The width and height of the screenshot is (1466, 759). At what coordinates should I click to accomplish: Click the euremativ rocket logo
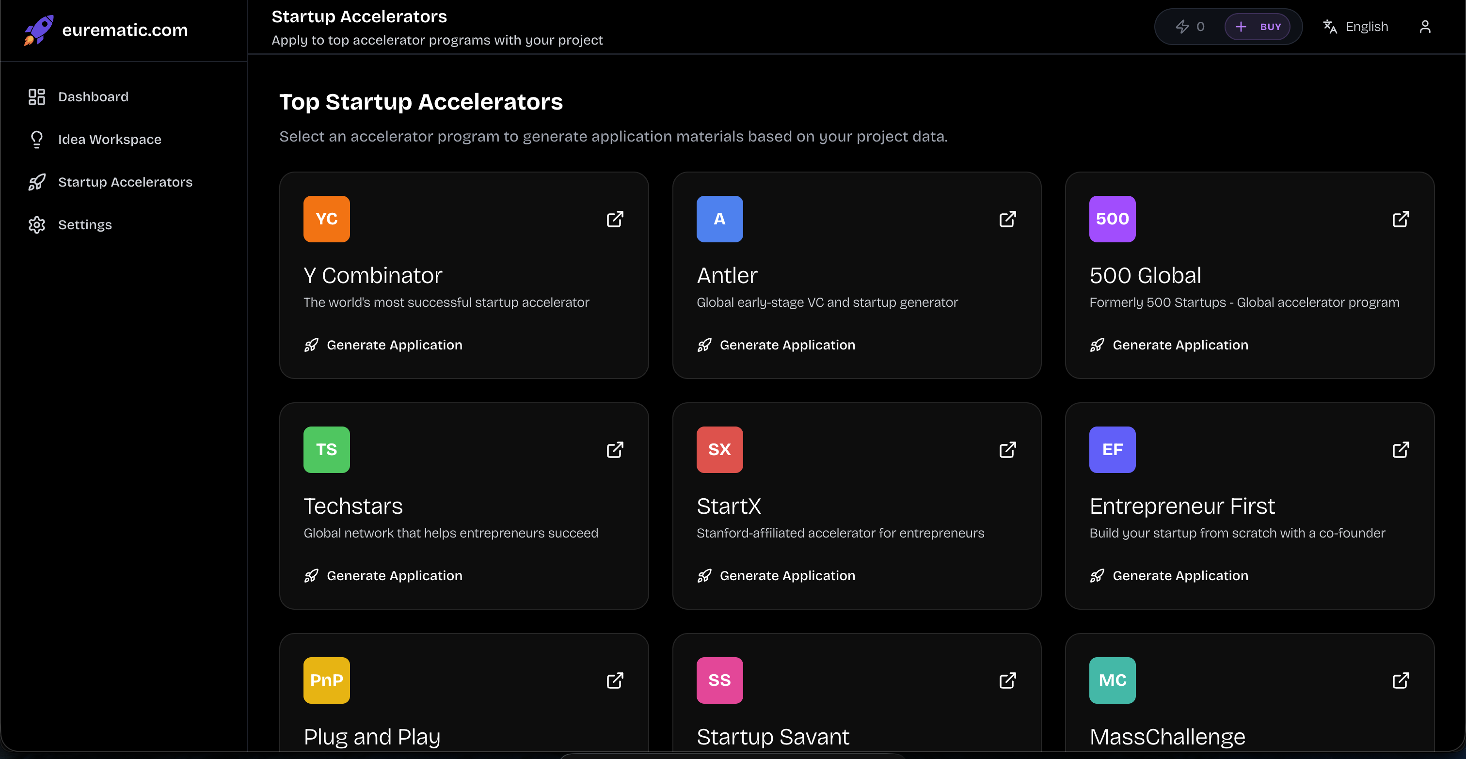(x=38, y=30)
